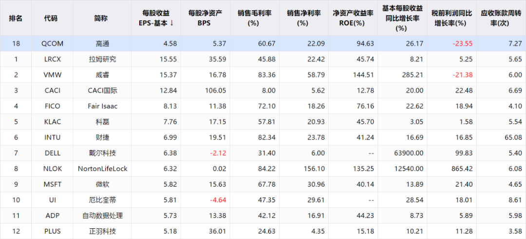Click the 63900.00 growth value for DELL

coord(409,153)
